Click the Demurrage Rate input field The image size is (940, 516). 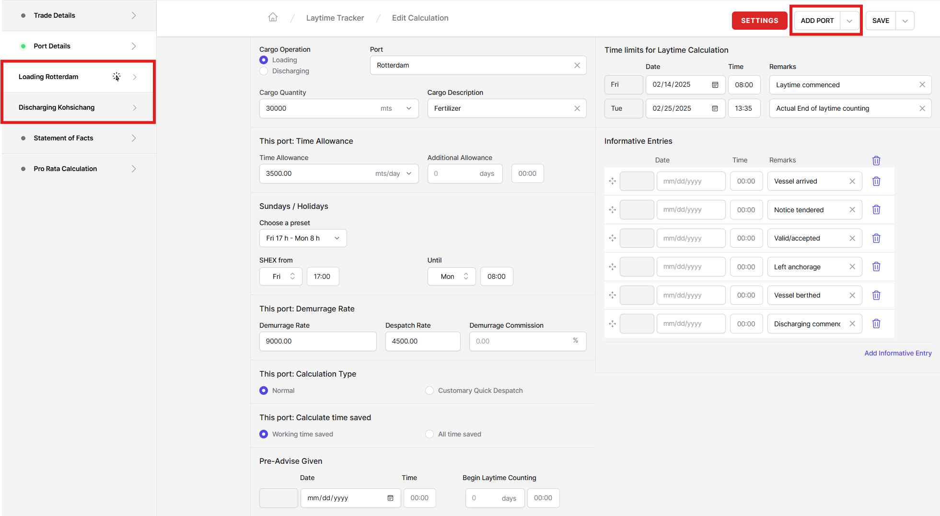click(318, 341)
